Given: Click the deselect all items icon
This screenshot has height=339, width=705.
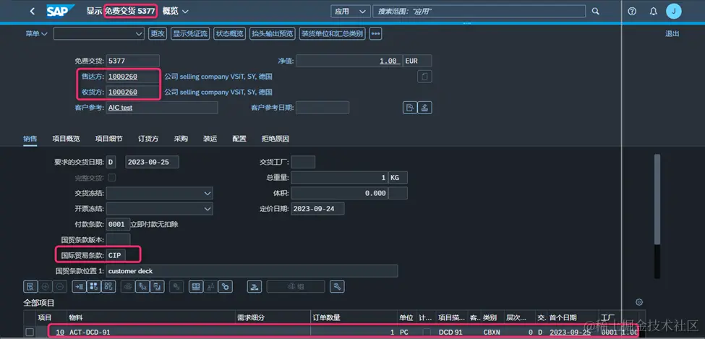Looking at the screenshot, I should pos(108,286).
